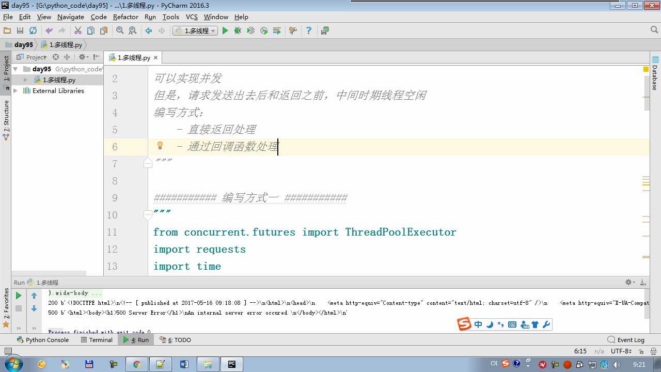The image size is (661, 372).
Task: Click the down arrow in Run panel
Action: 34,308
